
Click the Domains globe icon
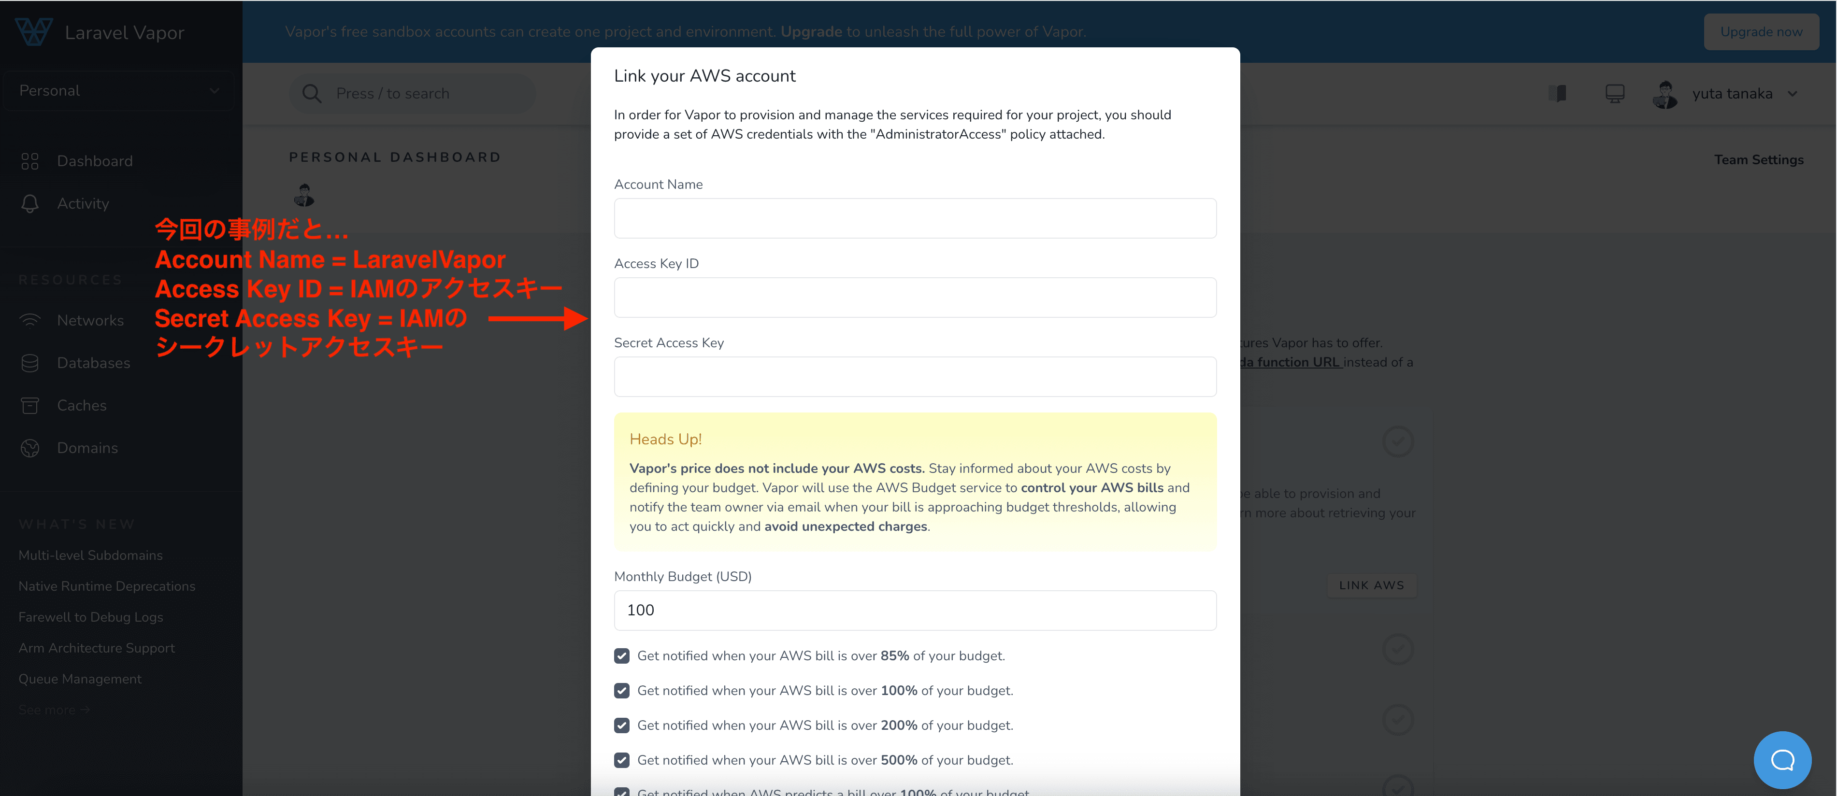point(30,448)
